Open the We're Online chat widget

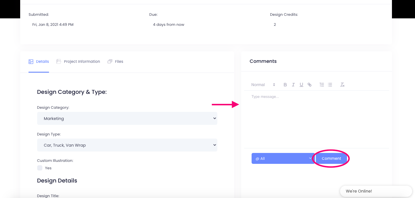tap(376, 191)
